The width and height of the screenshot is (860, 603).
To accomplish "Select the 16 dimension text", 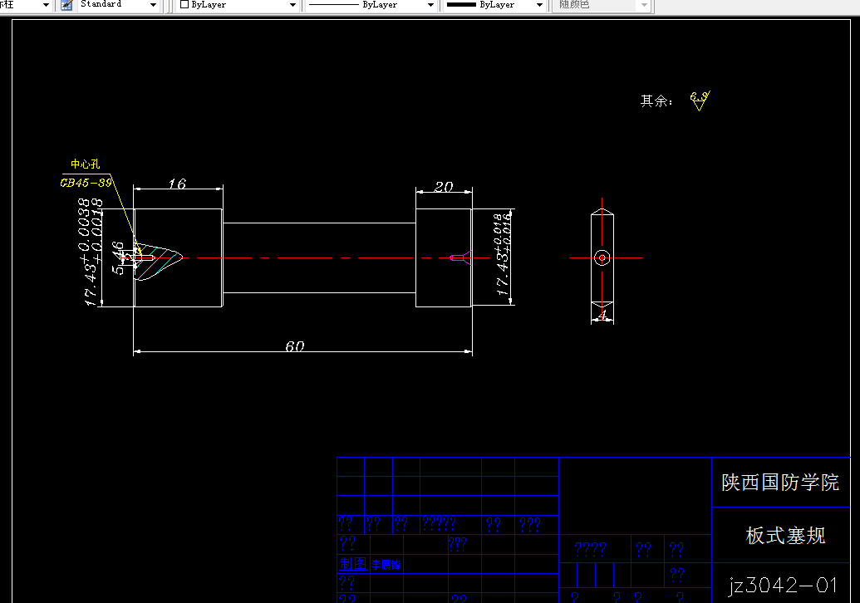I will pos(177,184).
